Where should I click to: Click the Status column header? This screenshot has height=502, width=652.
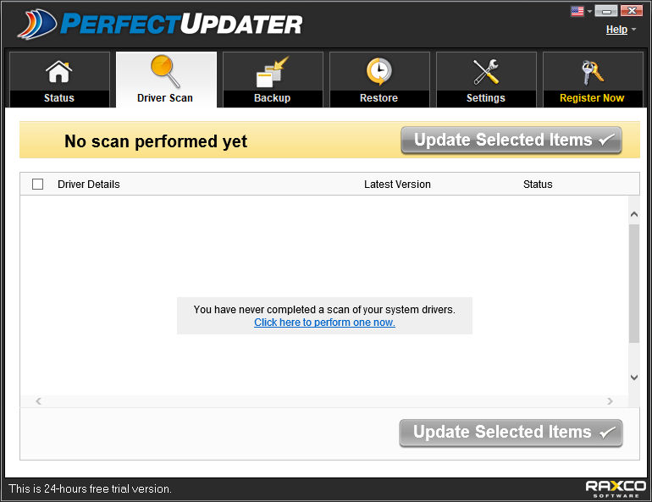point(538,184)
